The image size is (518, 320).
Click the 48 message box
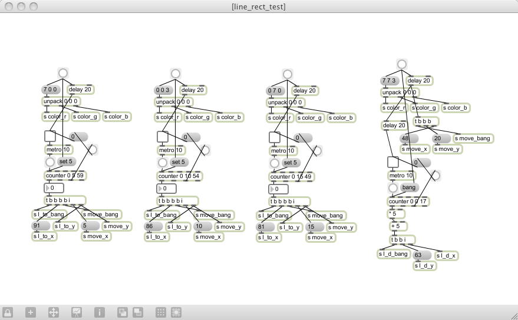click(x=409, y=138)
